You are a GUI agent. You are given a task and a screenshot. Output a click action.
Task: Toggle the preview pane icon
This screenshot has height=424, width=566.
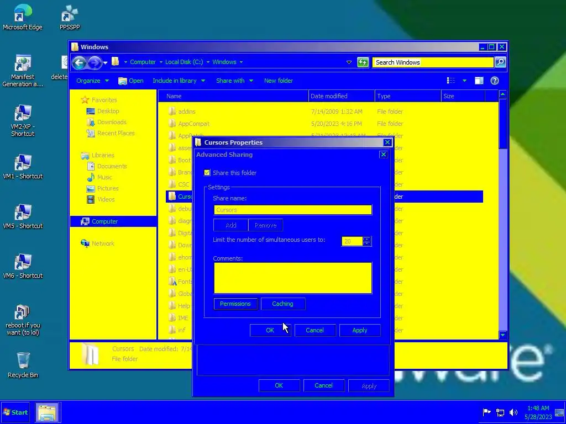pyautogui.click(x=479, y=81)
